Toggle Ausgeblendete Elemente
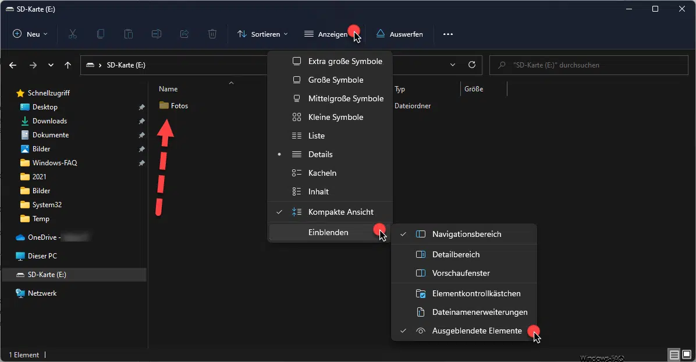 (x=464, y=331)
